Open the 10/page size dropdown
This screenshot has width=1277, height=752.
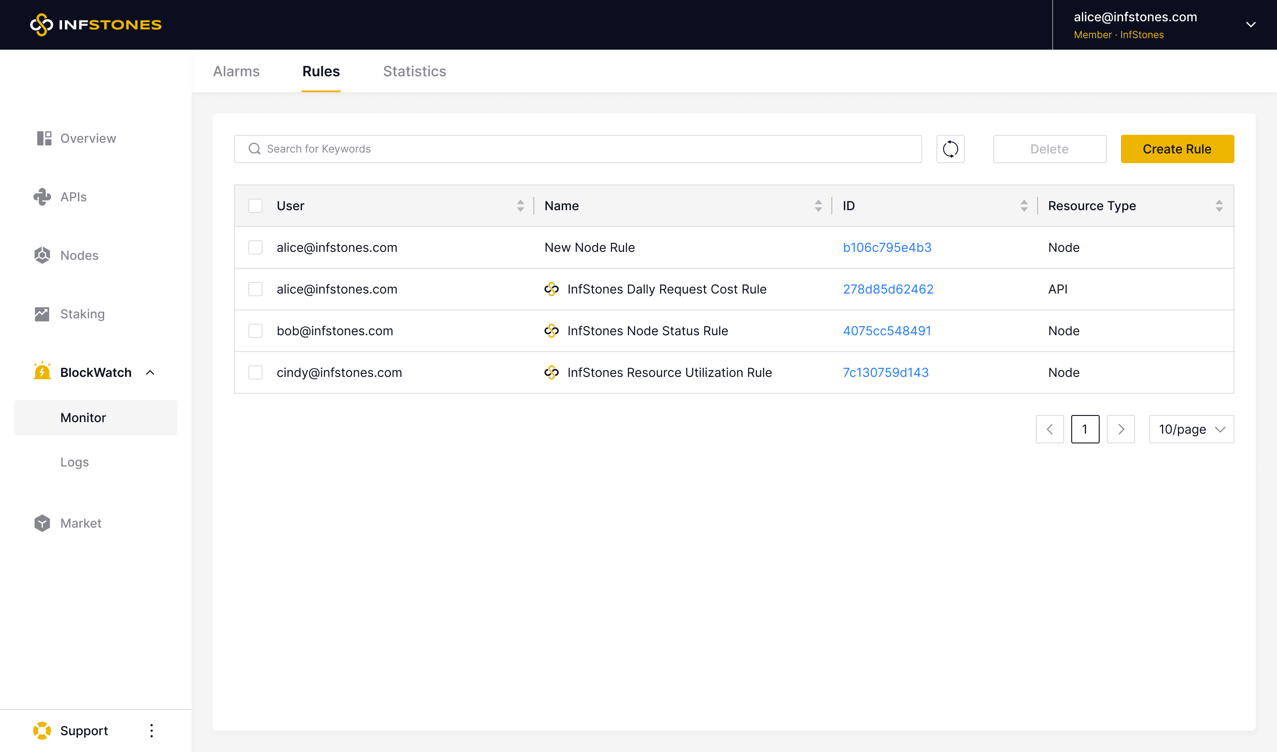(x=1191, y=429)
